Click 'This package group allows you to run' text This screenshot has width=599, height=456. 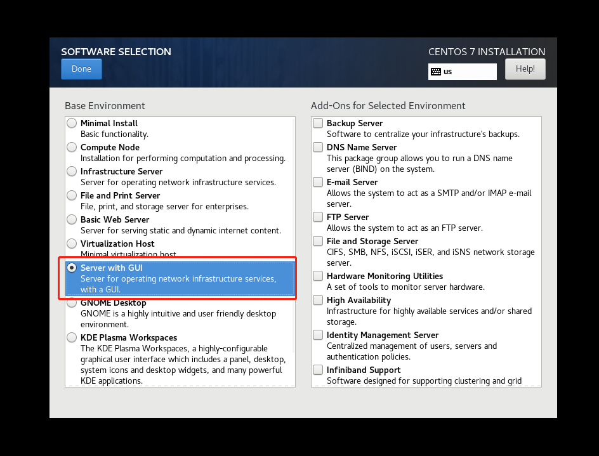pos(419,164)
